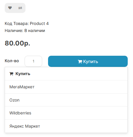This screenshot has width=133, height=137.
Task: Click cart icon in dropdown header
Action: pyautogui.click(x=11, y=74)
